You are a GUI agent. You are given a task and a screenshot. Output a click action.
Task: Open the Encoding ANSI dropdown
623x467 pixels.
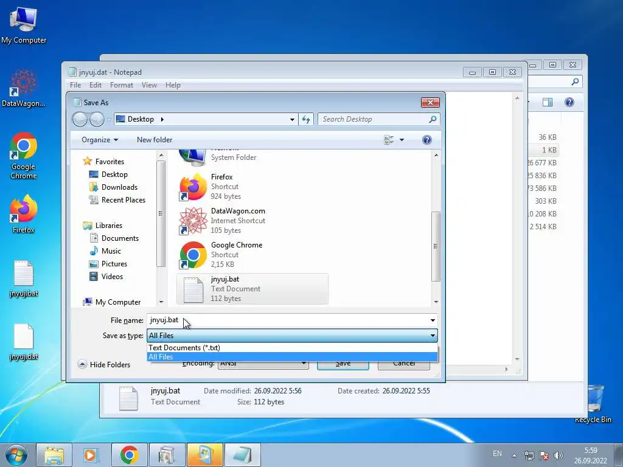(x=263, y=363)
